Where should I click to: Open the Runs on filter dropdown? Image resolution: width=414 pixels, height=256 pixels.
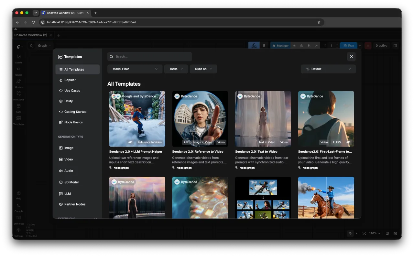click(x=203, y=69)
